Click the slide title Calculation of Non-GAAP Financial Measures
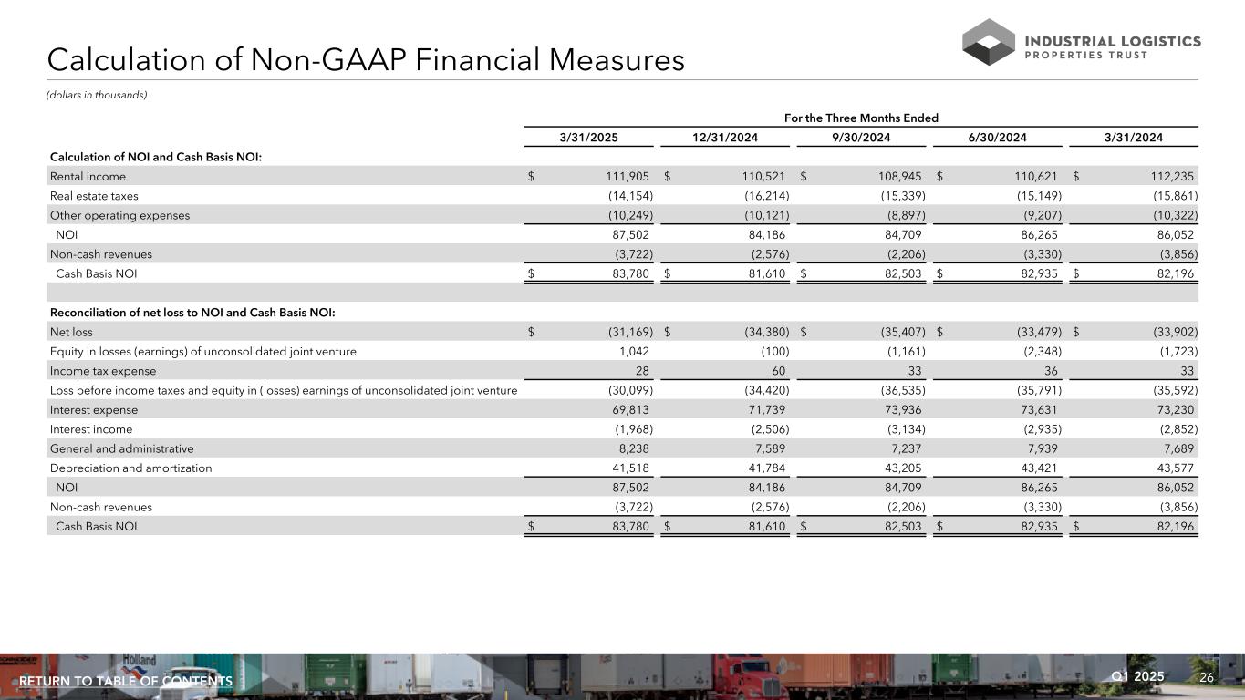 tap(366, 60)
